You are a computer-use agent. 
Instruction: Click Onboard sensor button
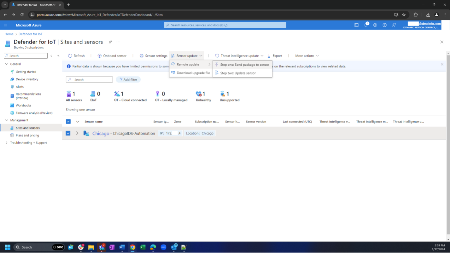point(112,56)
